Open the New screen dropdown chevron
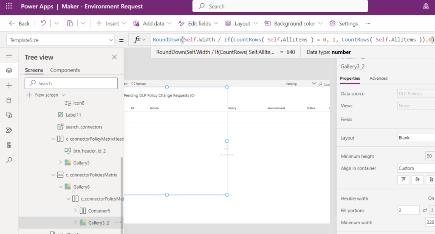Viewport: 435px width, 234px height. (x=64, y=95)
